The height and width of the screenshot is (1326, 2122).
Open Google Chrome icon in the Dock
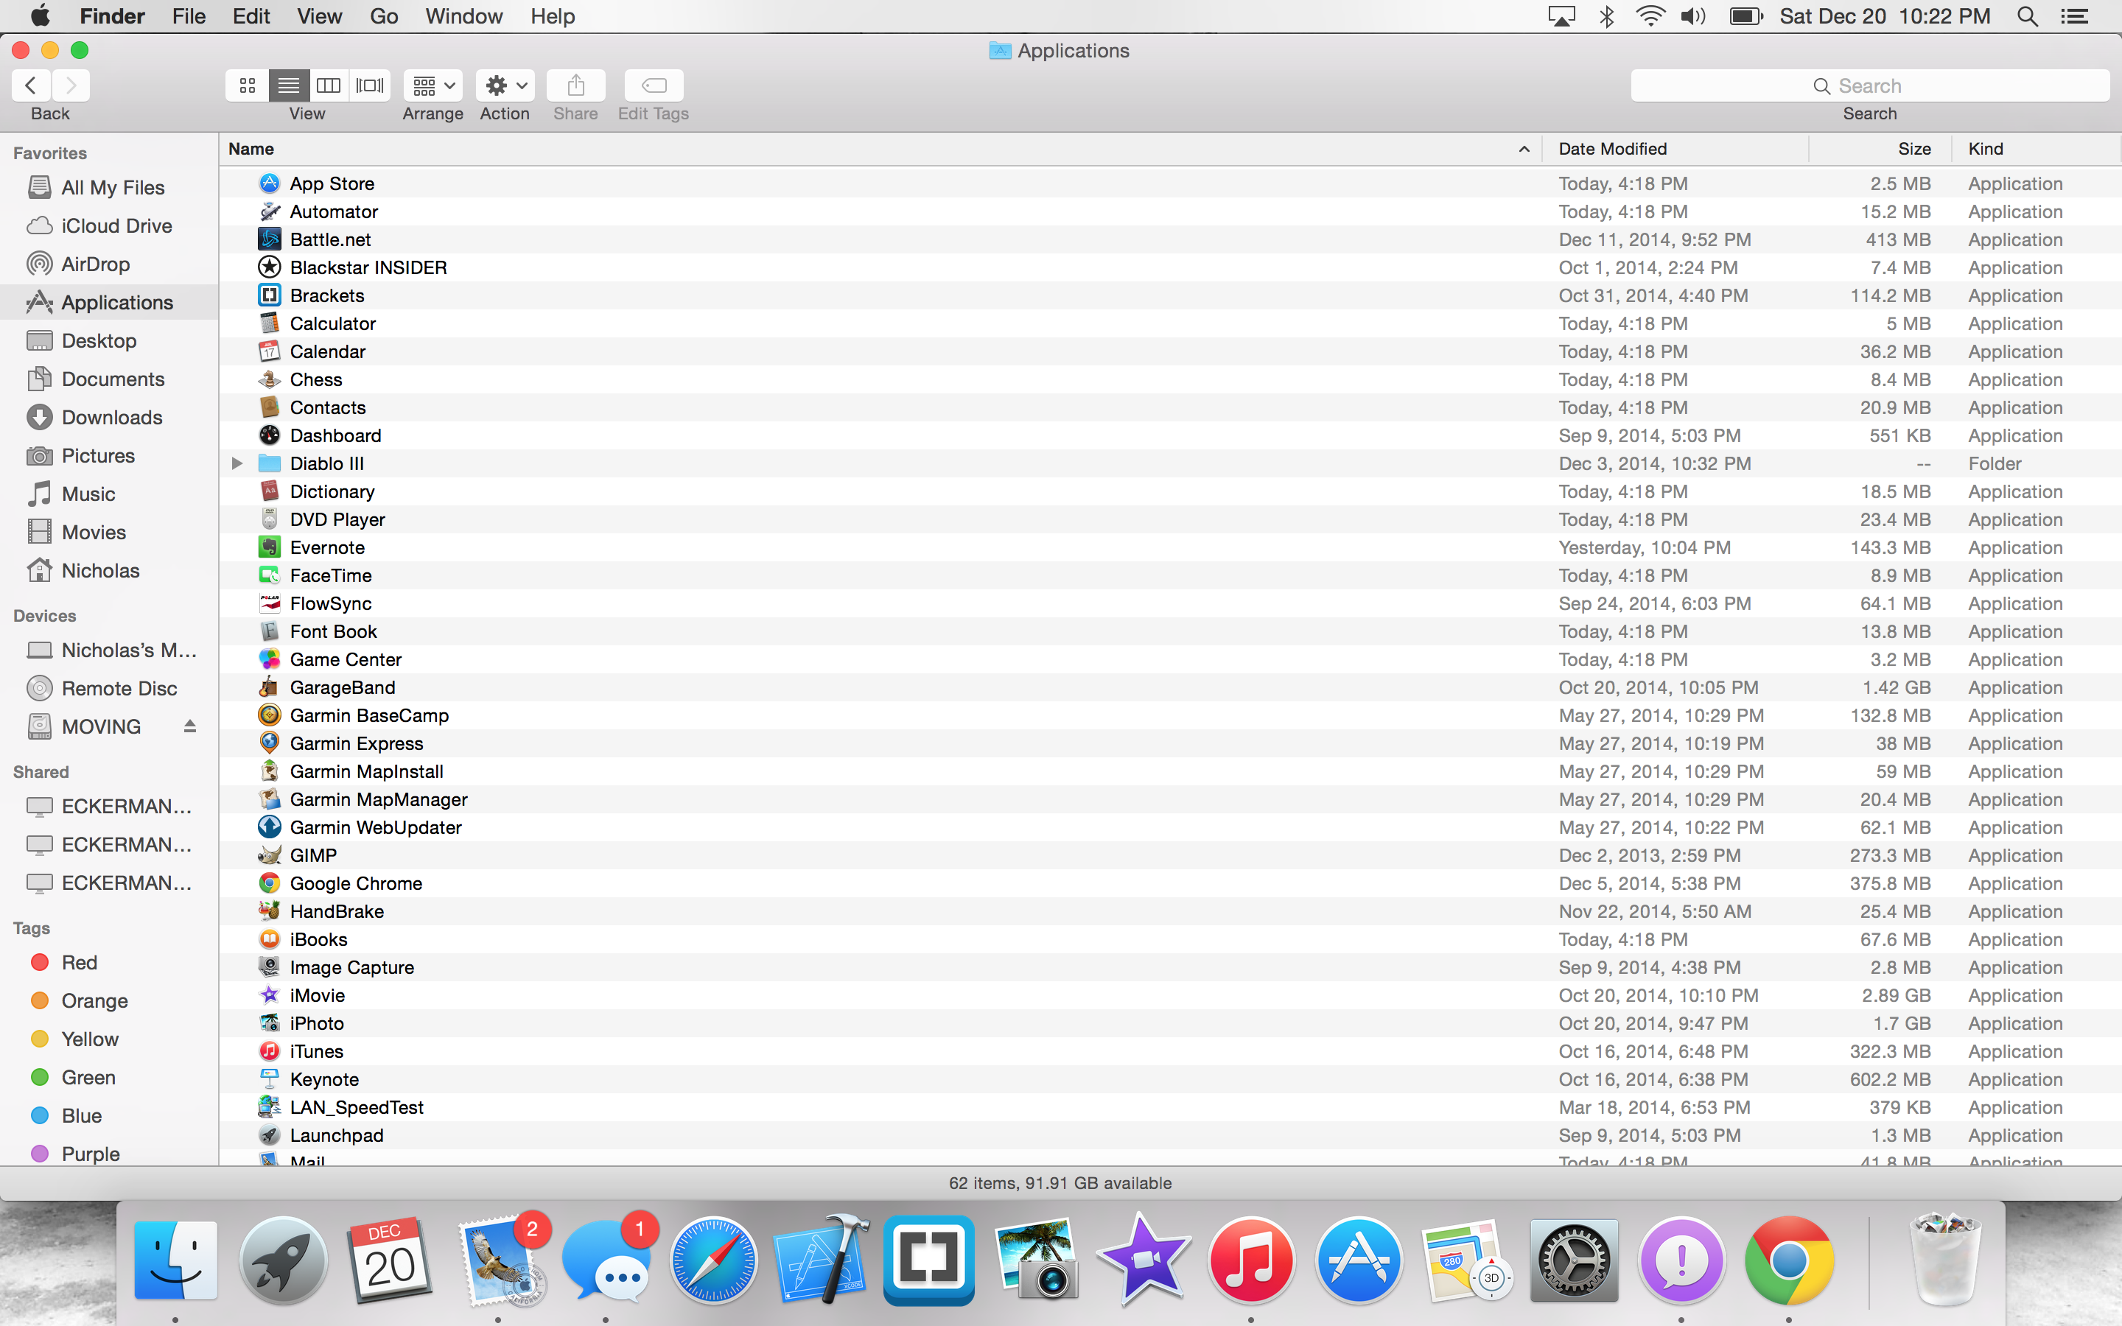[x=1789, y=1260]
